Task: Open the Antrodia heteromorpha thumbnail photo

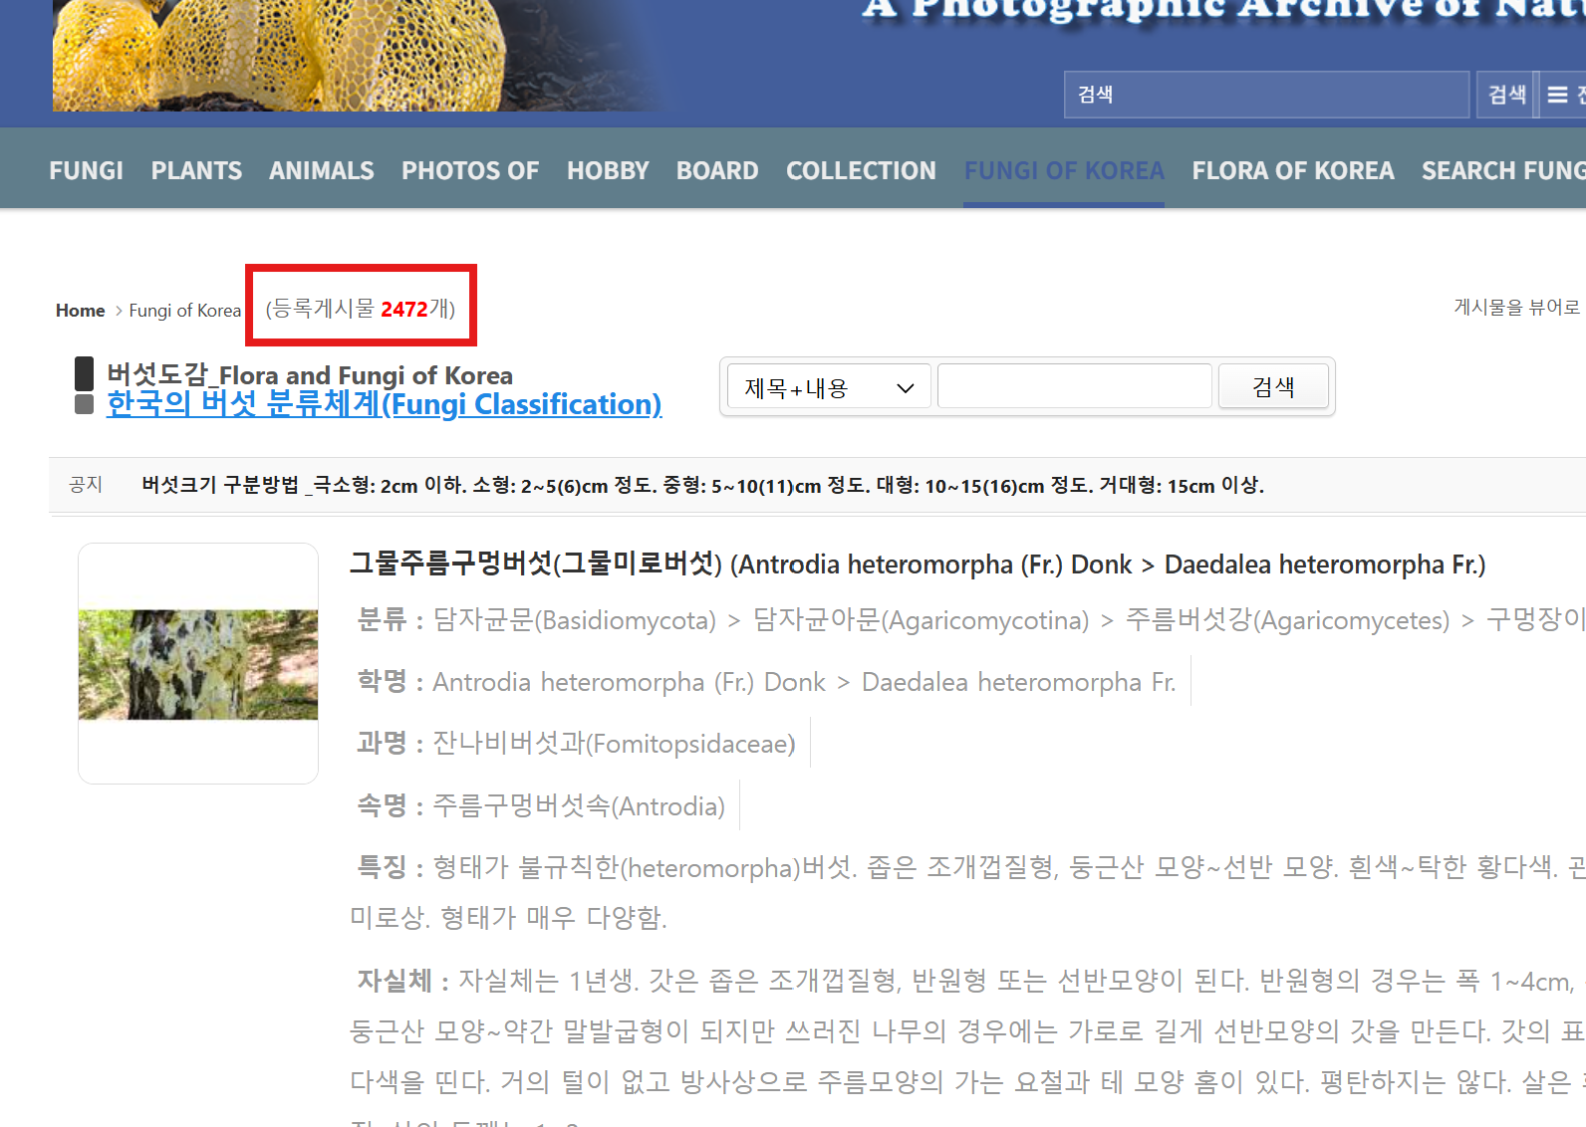Action: coord(198,664)
